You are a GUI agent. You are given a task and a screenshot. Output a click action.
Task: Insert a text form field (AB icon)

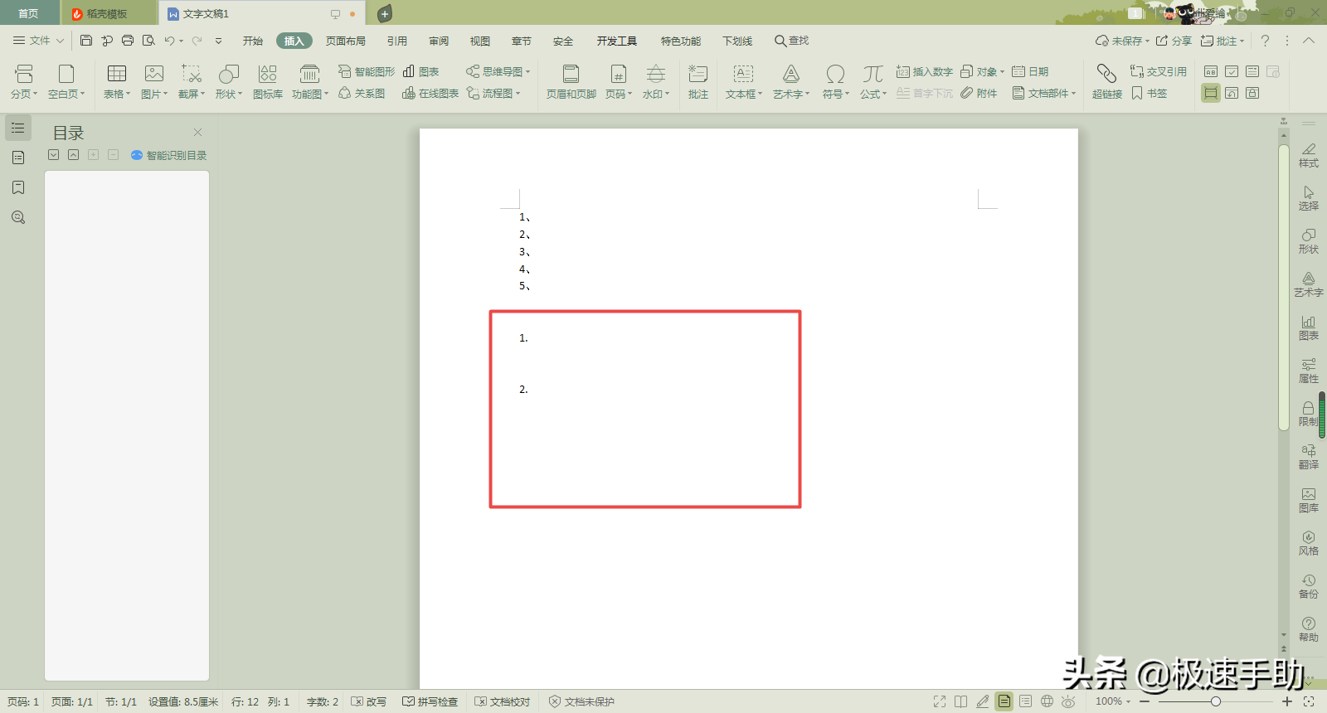pyautogui.click(x=1211, y=72)
